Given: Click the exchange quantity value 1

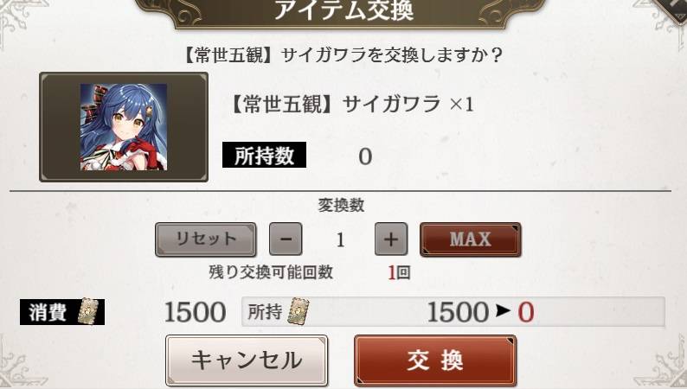Looking at the screenshot, I should pos(340,239).
